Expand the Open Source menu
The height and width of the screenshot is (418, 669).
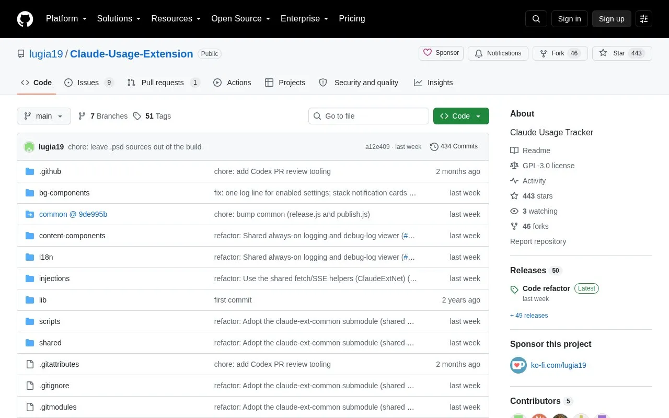pyautogui.click(x=240, y=19)
